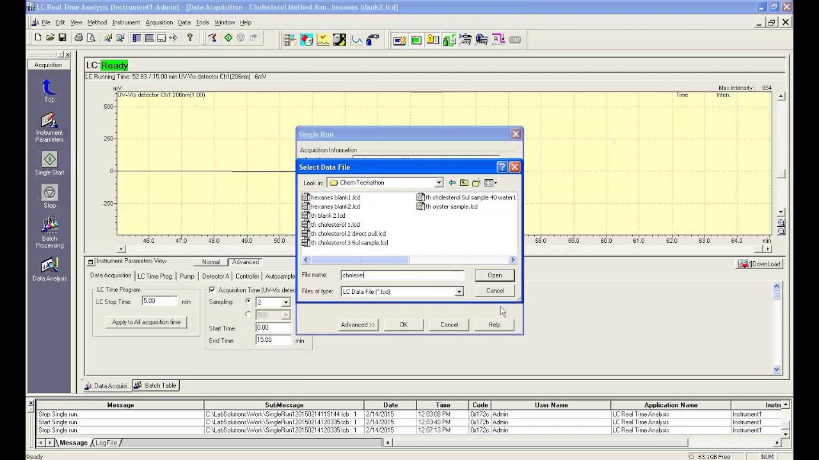Screen dimensions: 819x460
Task: Toggle the Acquisition Time checkbox
Action: (212, 290)
